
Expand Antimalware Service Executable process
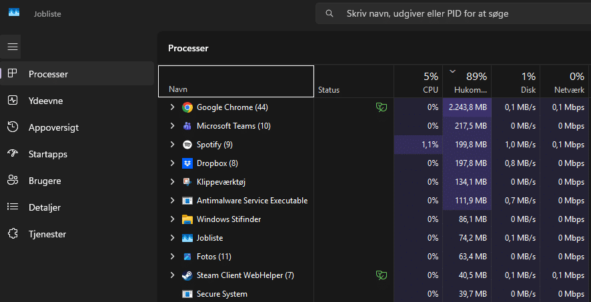pos(172,200)
